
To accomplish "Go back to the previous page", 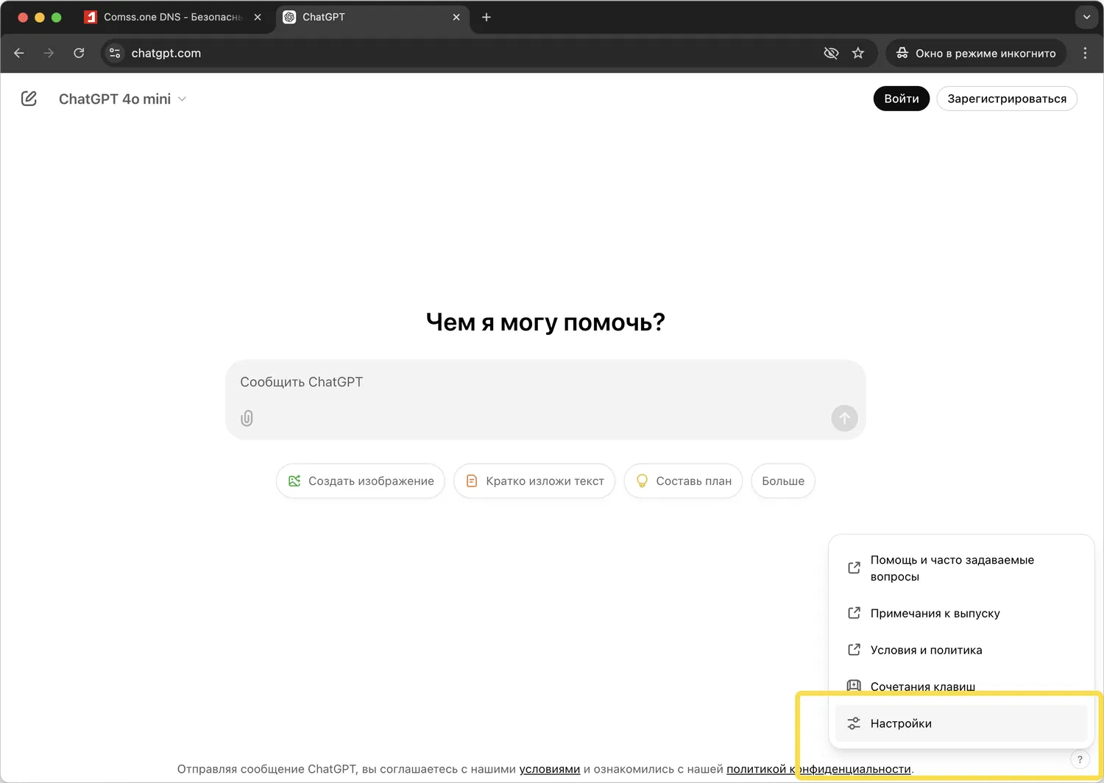I will coord(19,53).
